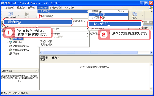
Task: Open the 編集(E) menu
Action: tap(21, 8)
